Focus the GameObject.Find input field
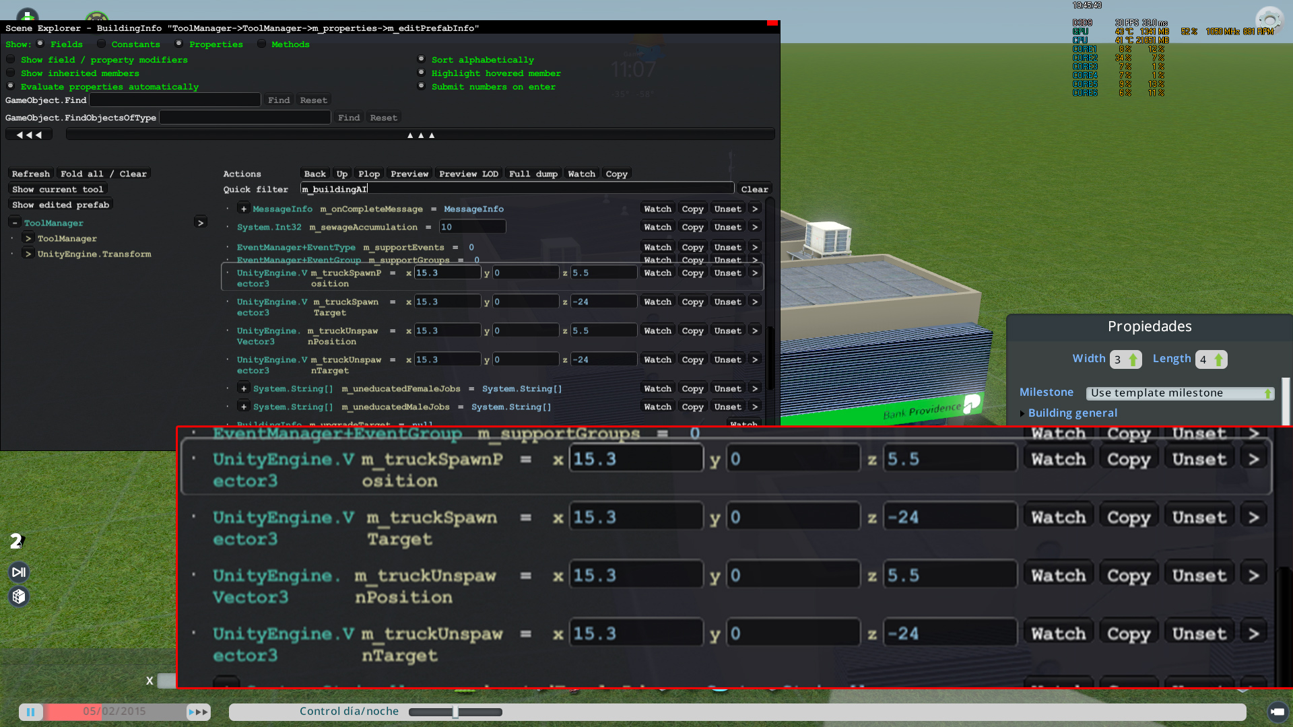1293x727 pixels. [175, 100]
